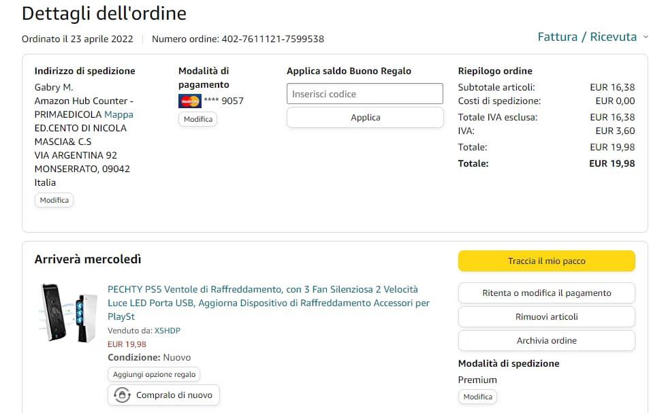Click Archivia ordine button
The width and height of the screenshot is (651, 413).
pyautogui.click(x=546, y=340)
